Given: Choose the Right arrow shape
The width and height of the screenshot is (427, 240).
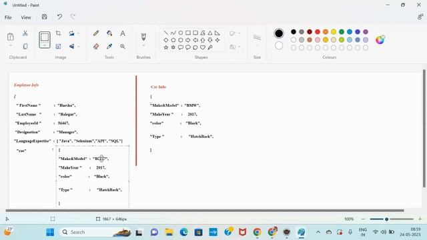Looking at the screenshot, I should 188,40.
